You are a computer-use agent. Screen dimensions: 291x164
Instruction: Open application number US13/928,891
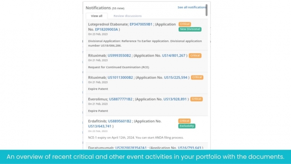pos(176,99)
